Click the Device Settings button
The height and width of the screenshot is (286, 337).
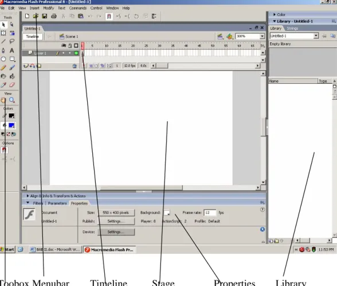pyautogui.click(x=116, y=232)
